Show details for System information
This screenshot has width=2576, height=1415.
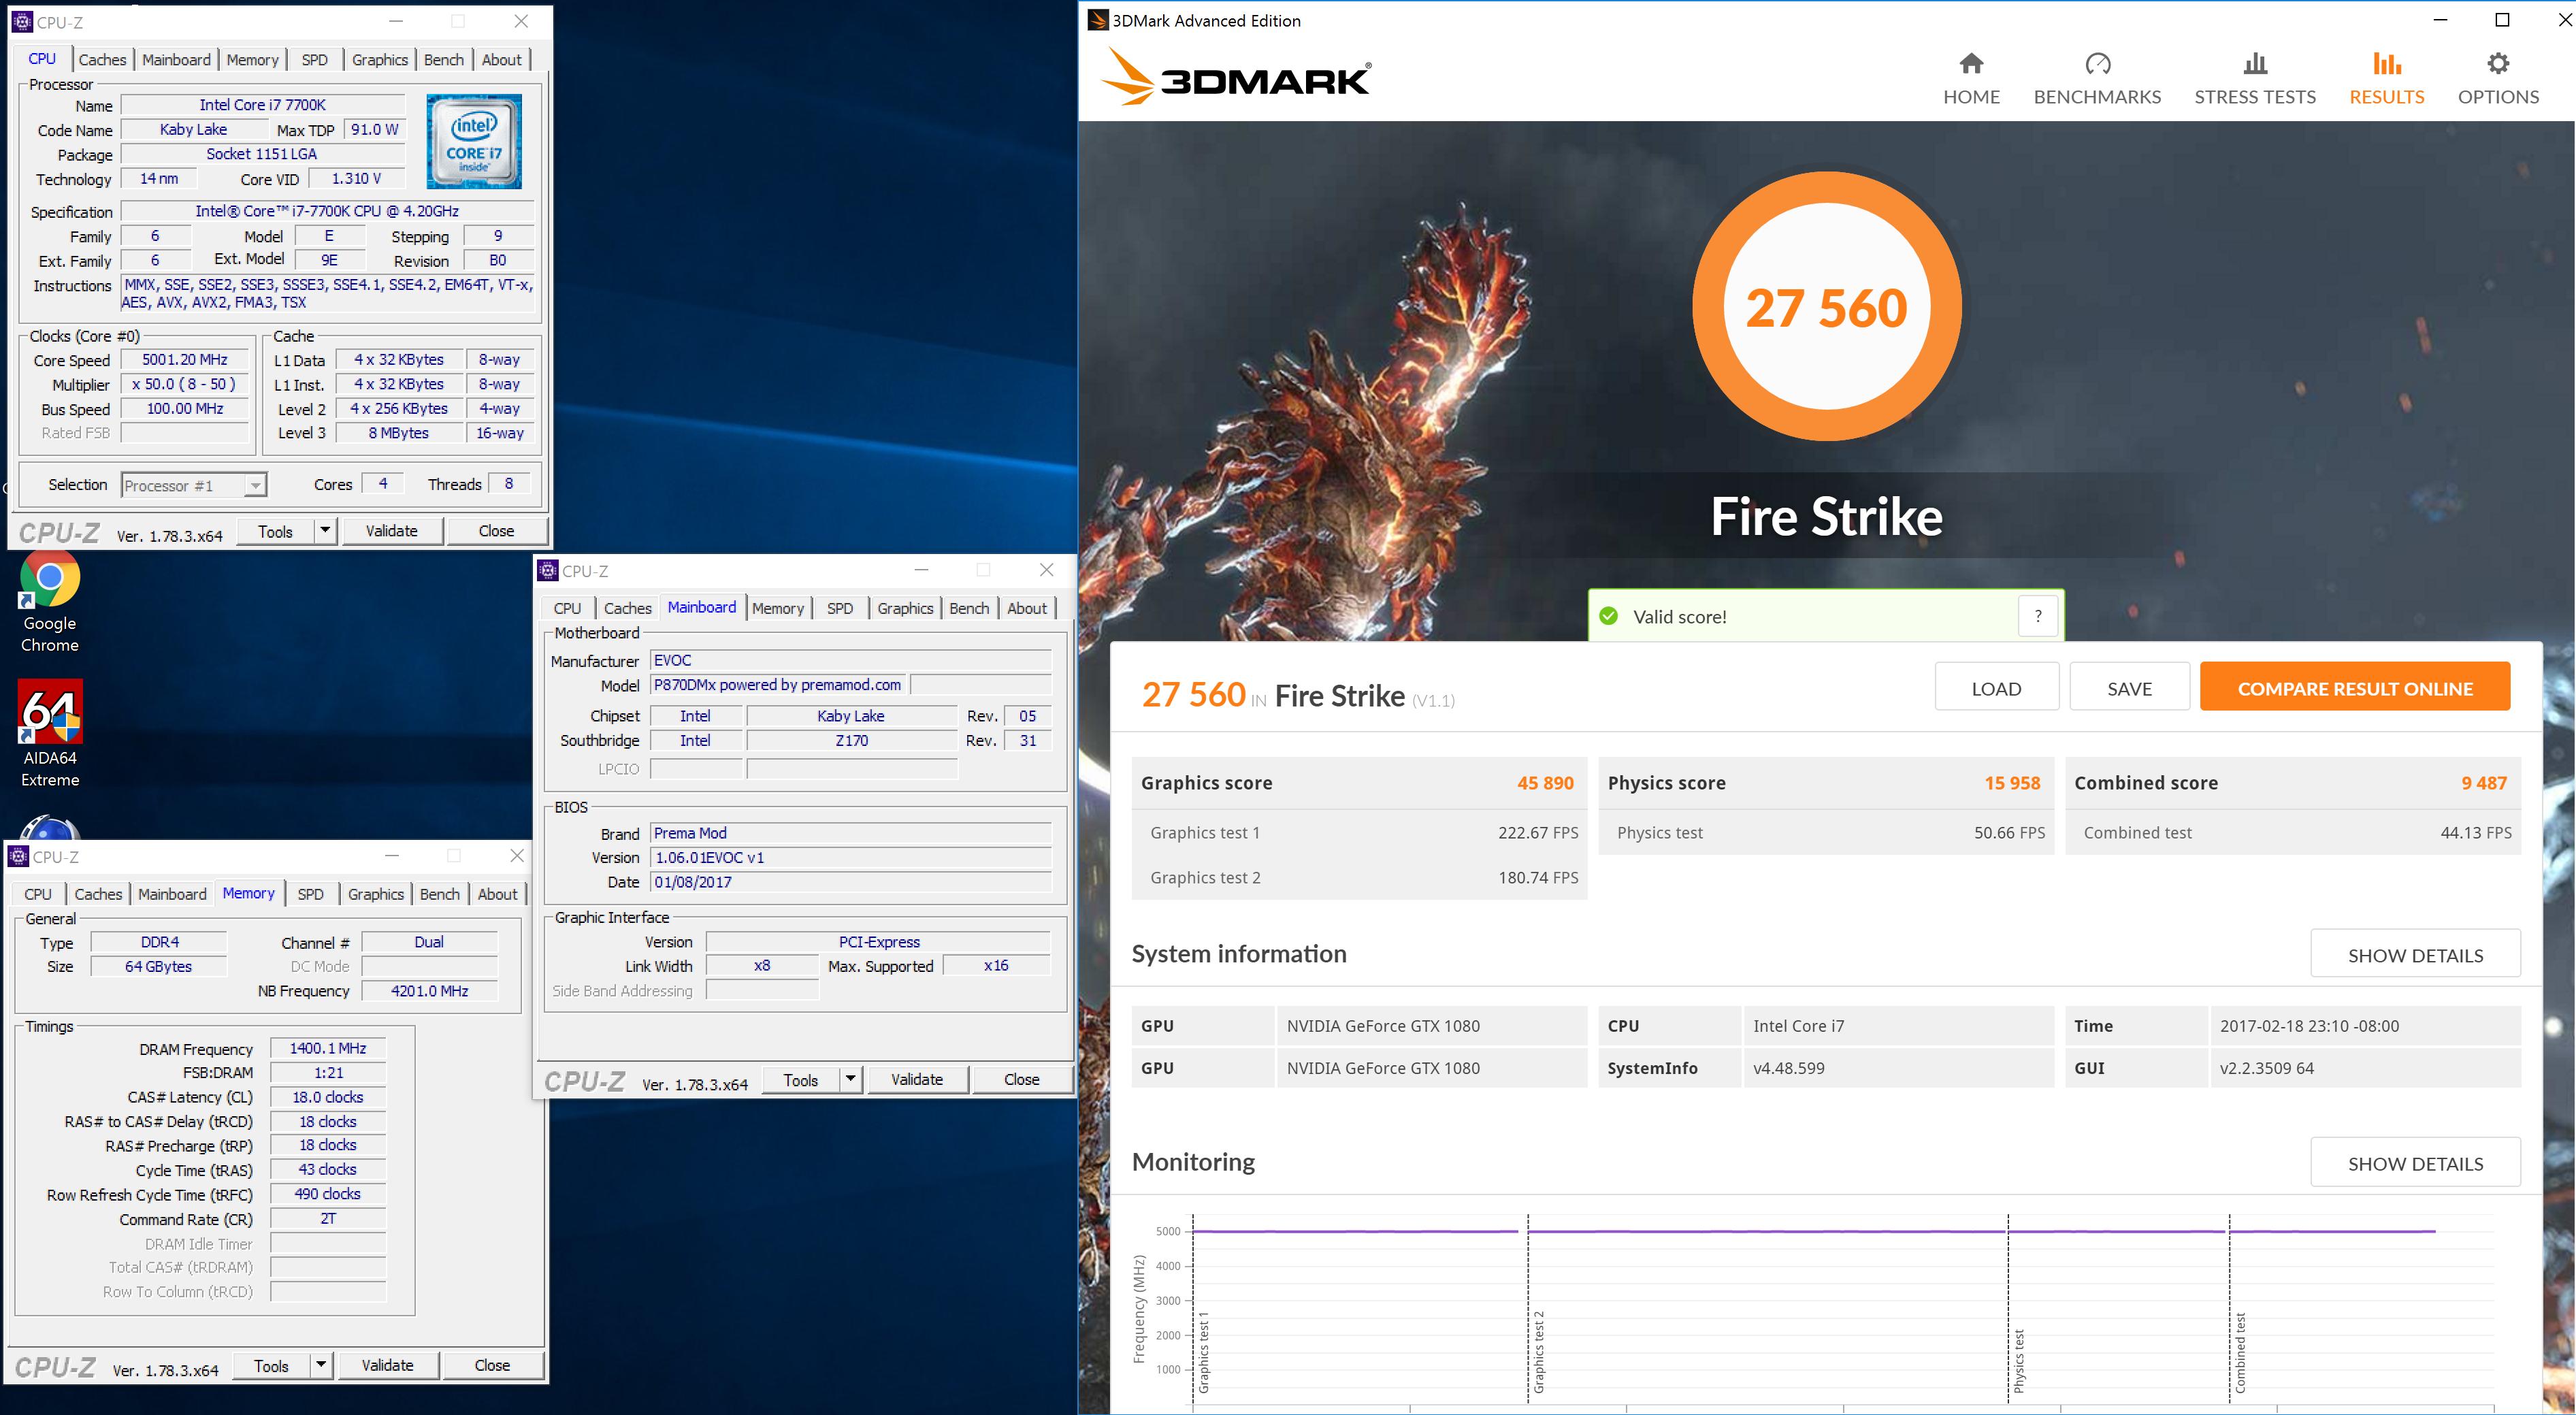pyautogui.click(x=2414, y=955)
